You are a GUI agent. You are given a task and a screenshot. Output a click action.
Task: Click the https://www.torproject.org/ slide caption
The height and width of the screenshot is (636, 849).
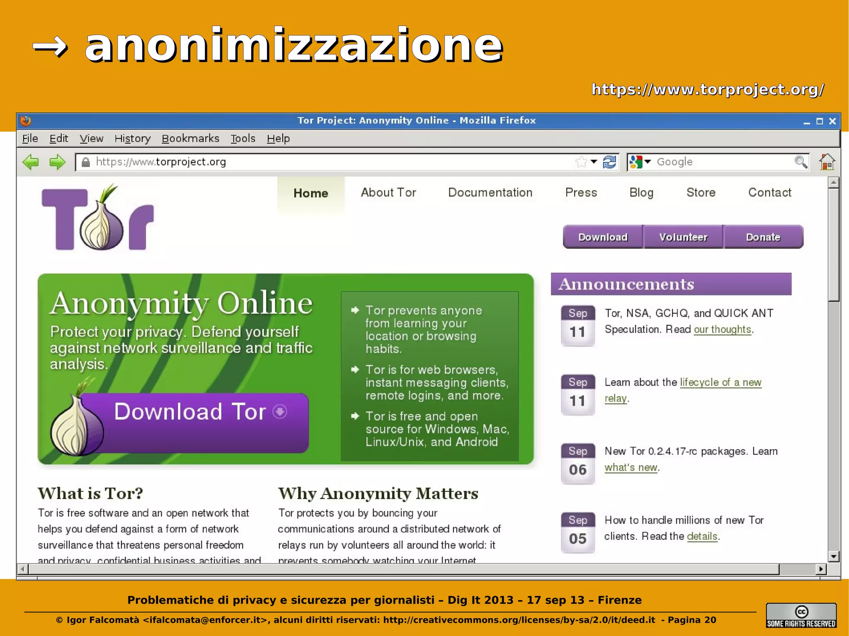pos(708,89)
